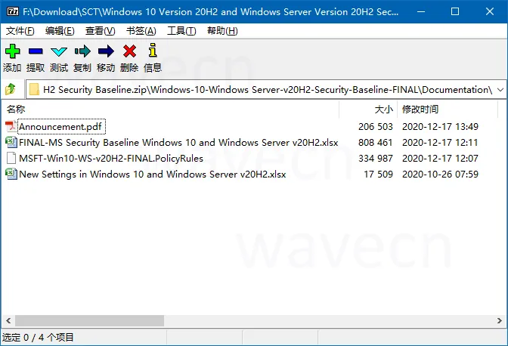Click the Move (移动) blue arrow icon

pos(106,51)
